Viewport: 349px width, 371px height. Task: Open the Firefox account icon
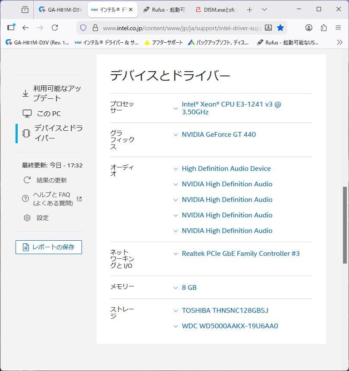point(309,28)
